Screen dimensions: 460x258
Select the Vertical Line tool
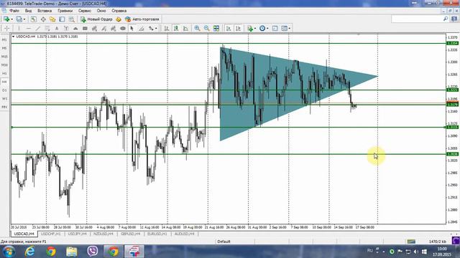(x=19, y=29)
